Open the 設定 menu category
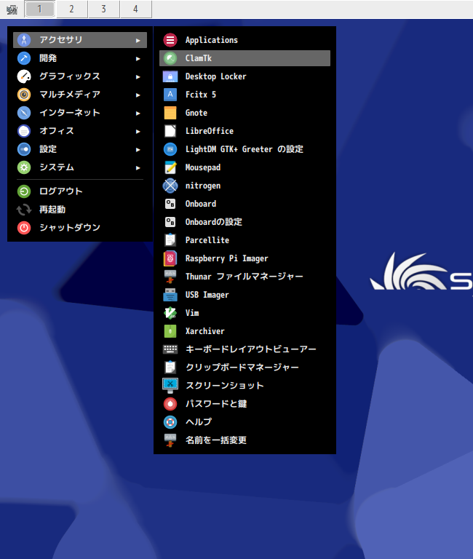 click(x=80, y=149)
